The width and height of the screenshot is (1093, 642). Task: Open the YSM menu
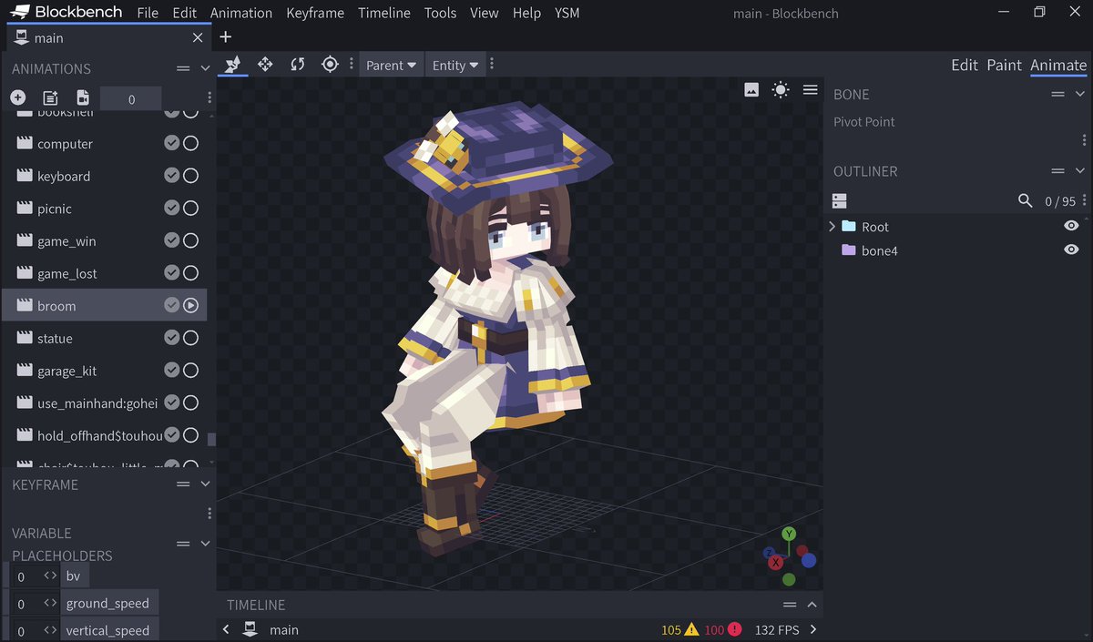[x=567, y=13]
